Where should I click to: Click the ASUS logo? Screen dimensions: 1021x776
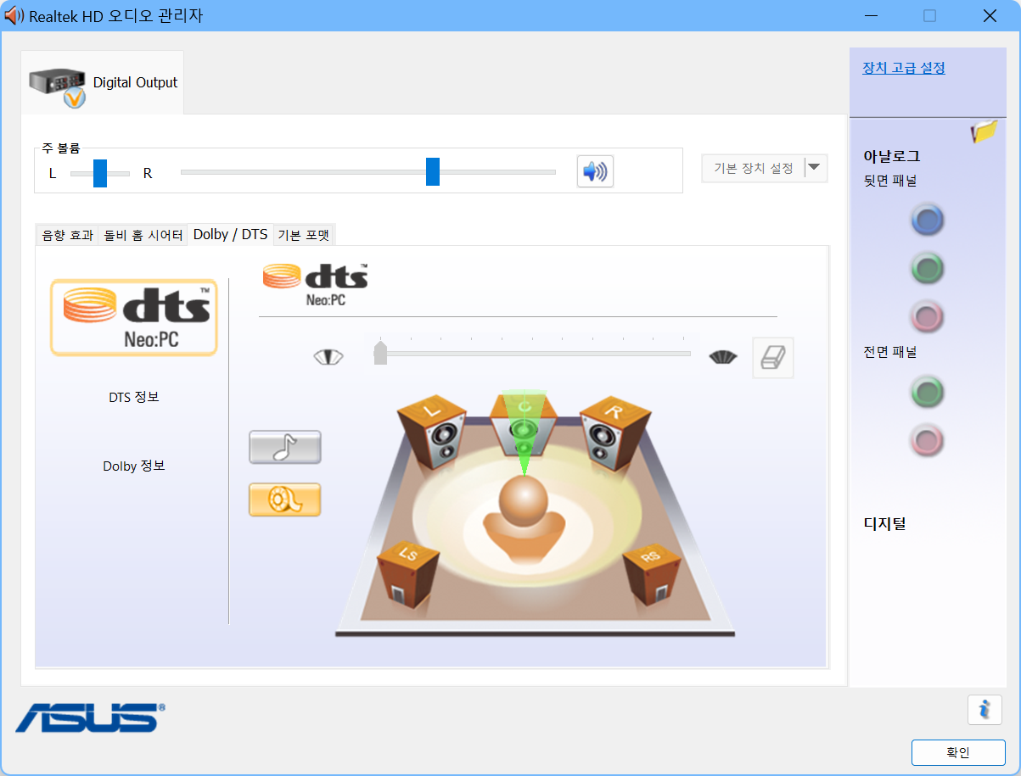pos(90,717)
